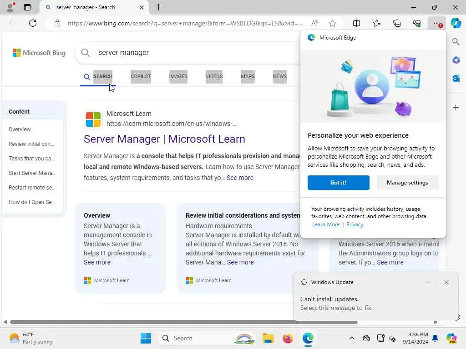Screen dimensions: 466x349
Task: Open File Explorer from the taskbar
Action: tap(268, 338)
